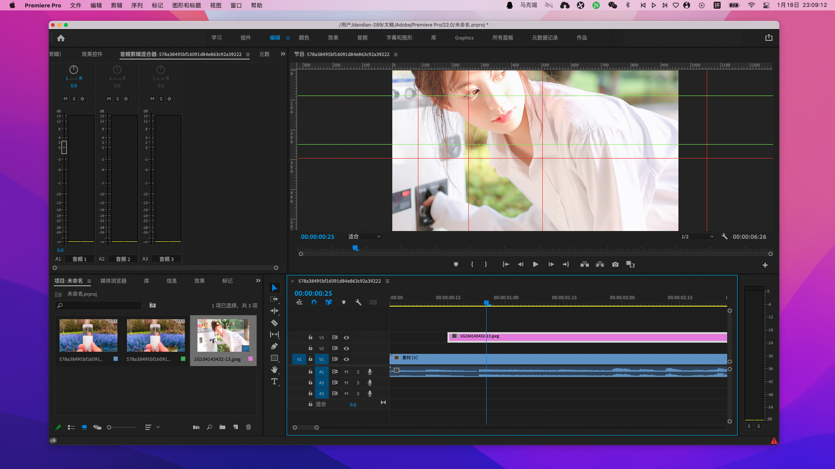Open the 适合 zoom level dropdown

click(x=364, y=237)
